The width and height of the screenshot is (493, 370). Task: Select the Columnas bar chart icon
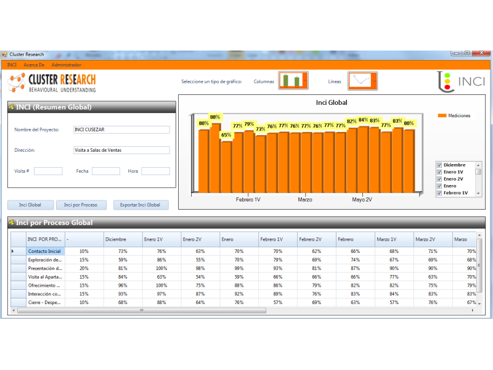293,81
